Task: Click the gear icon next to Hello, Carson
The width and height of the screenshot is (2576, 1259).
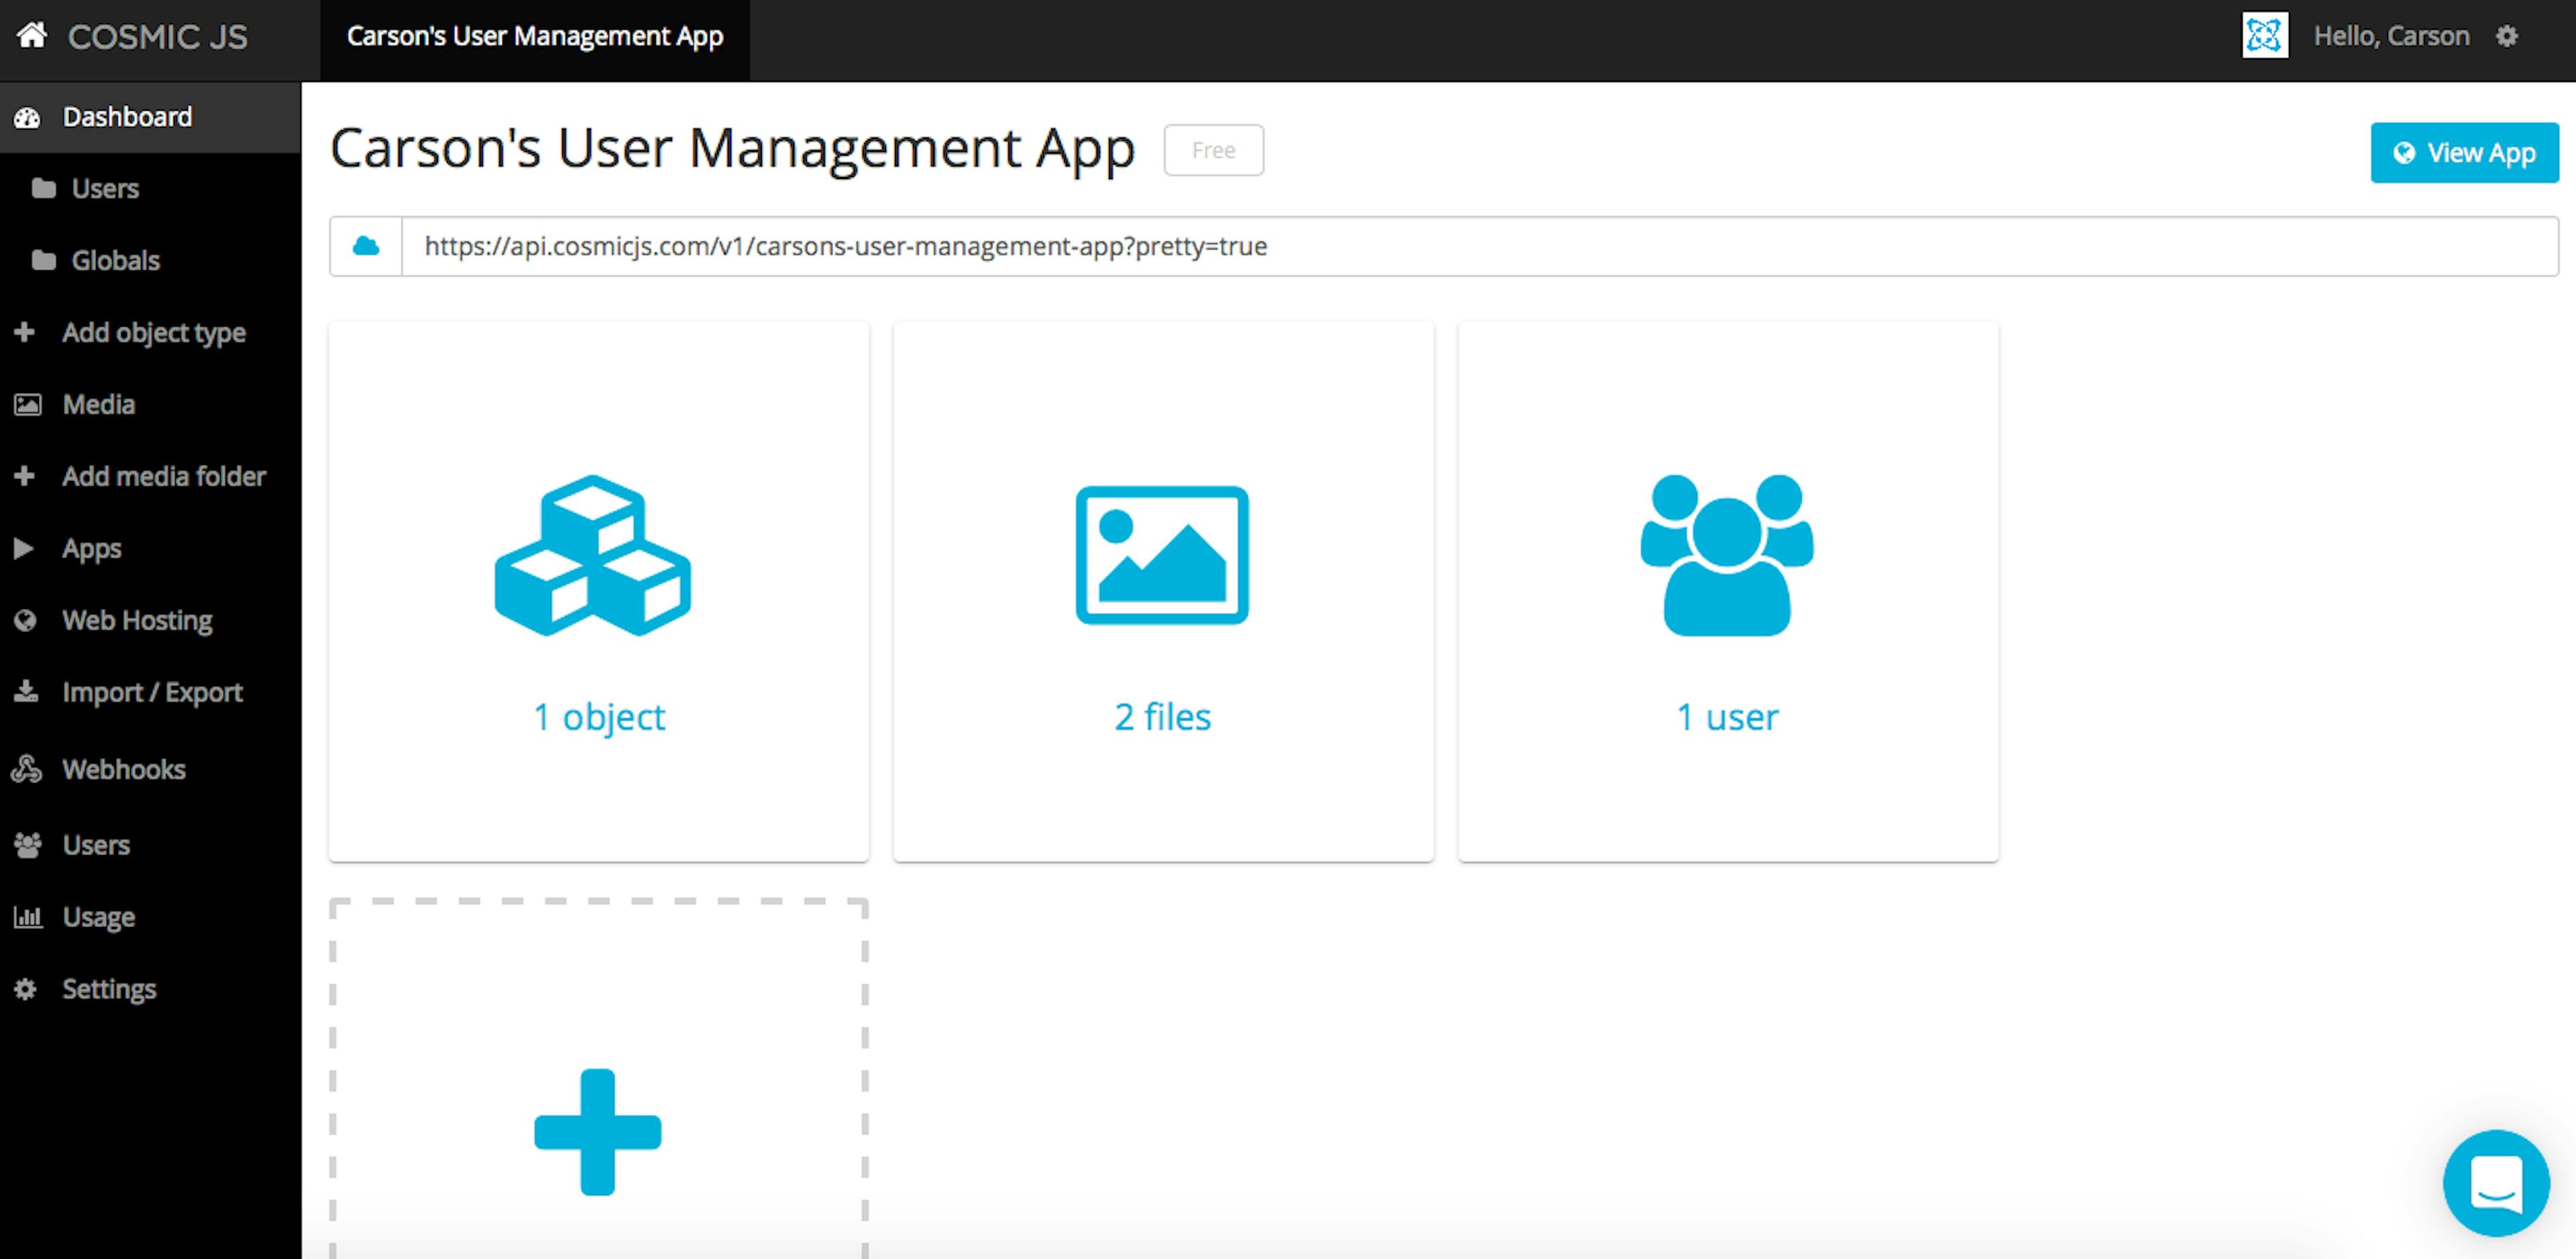Action: tap(2506, 37)
